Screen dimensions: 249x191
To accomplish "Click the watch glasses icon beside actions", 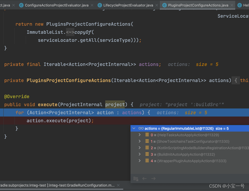I will tap(141, 128).
